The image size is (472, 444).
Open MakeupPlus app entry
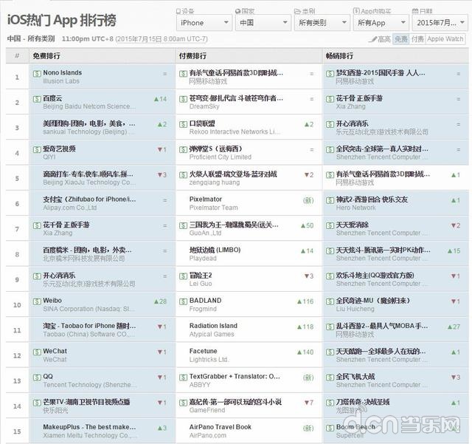tap(89, 427)
